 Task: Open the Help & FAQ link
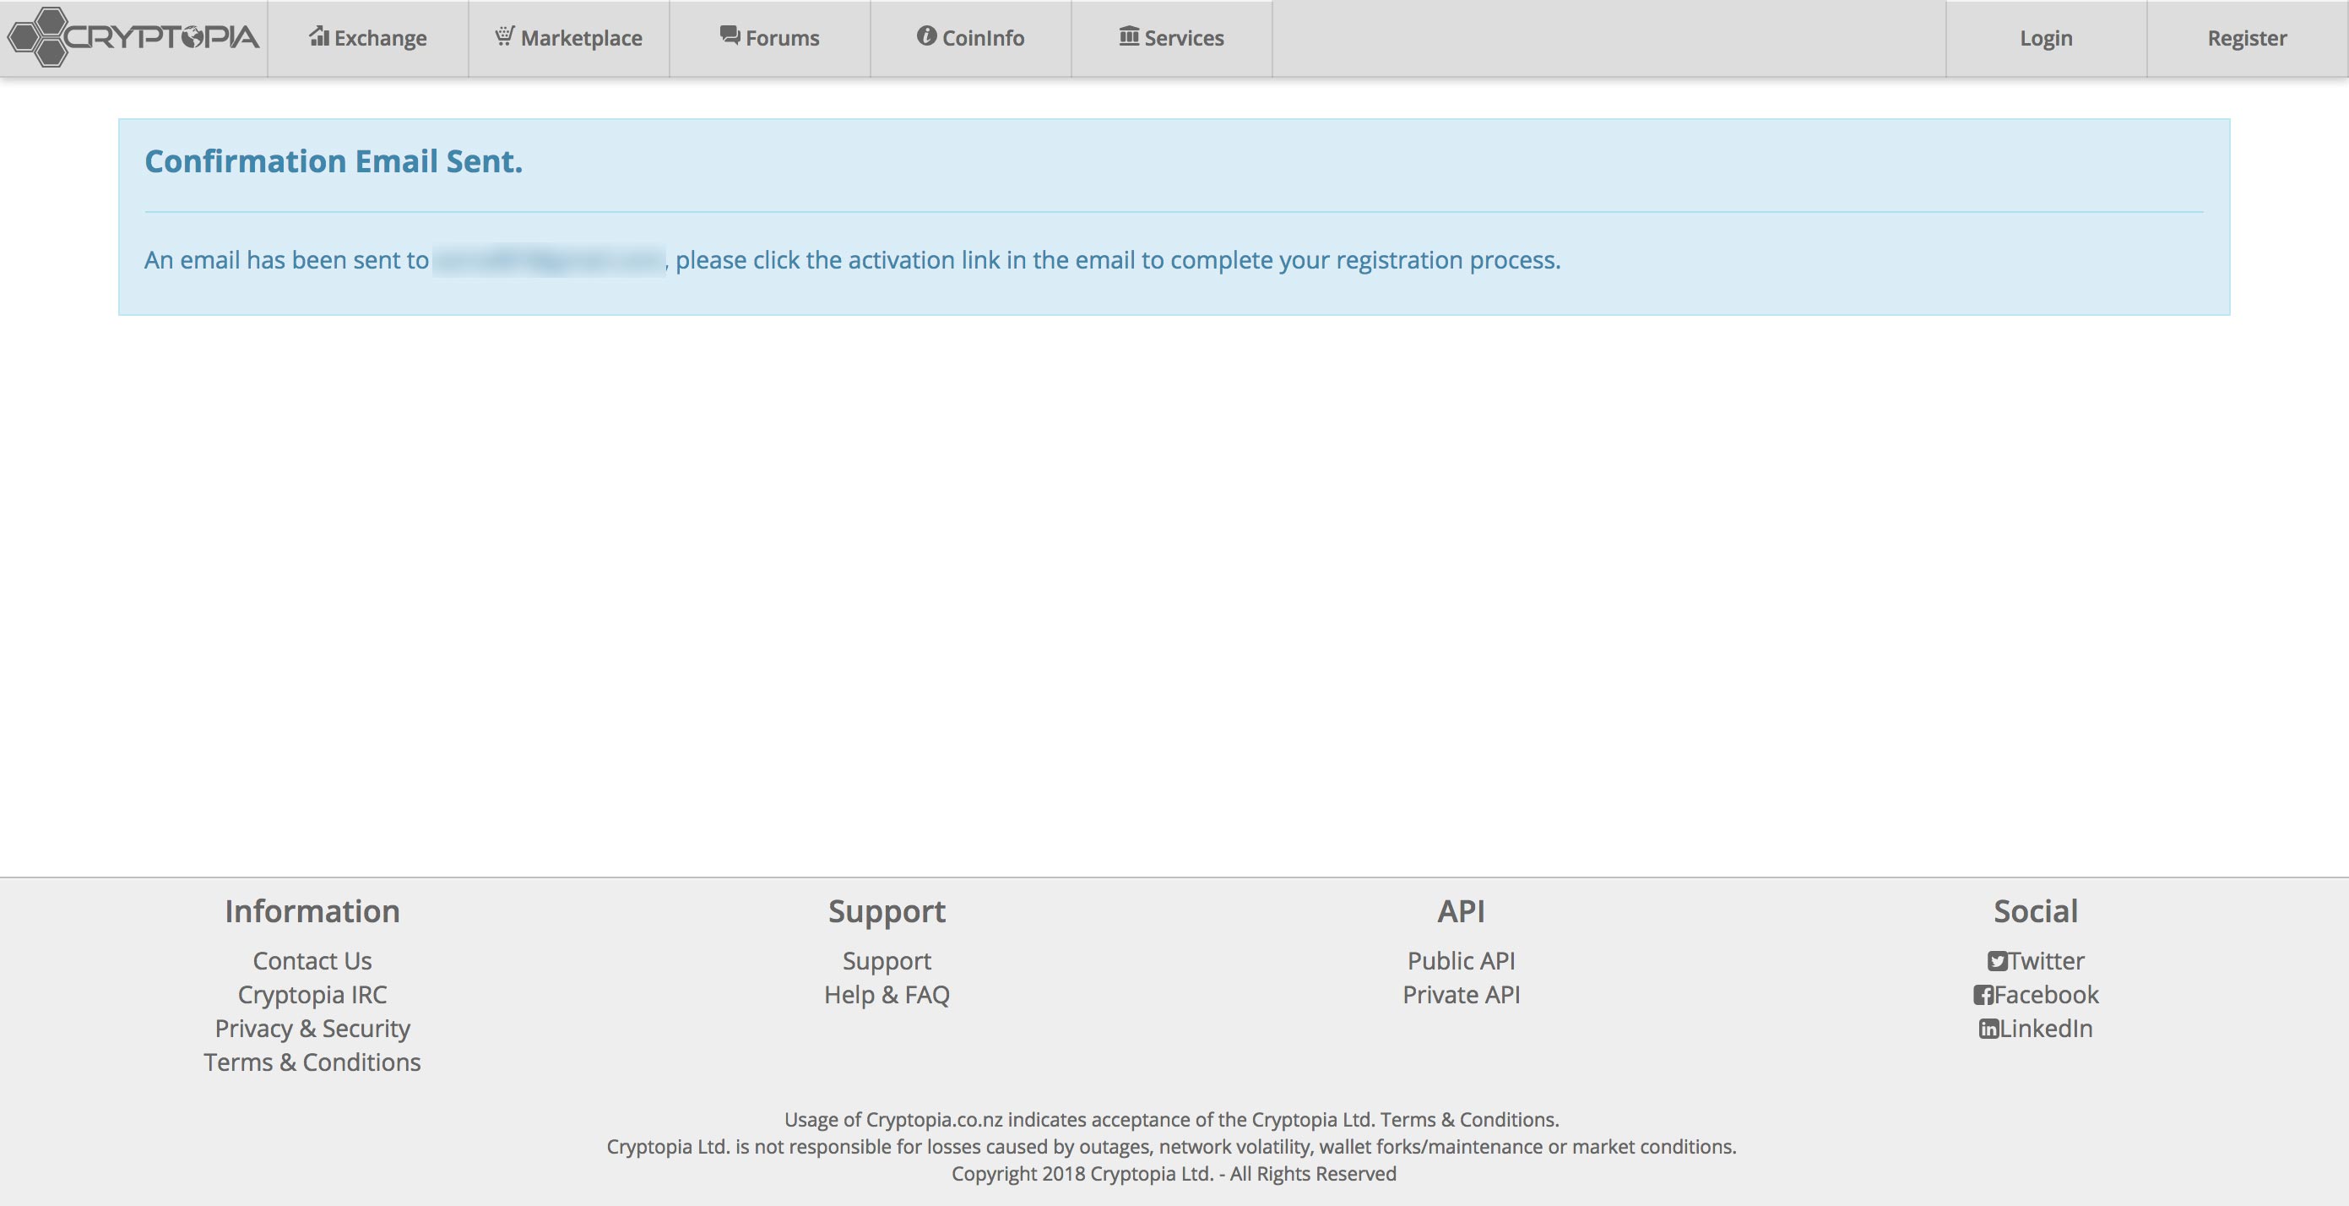point(887,994)
